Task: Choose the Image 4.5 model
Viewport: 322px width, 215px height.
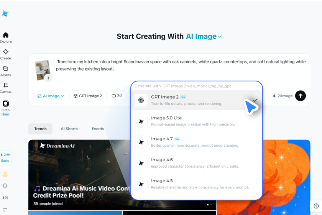Action: 197,184
